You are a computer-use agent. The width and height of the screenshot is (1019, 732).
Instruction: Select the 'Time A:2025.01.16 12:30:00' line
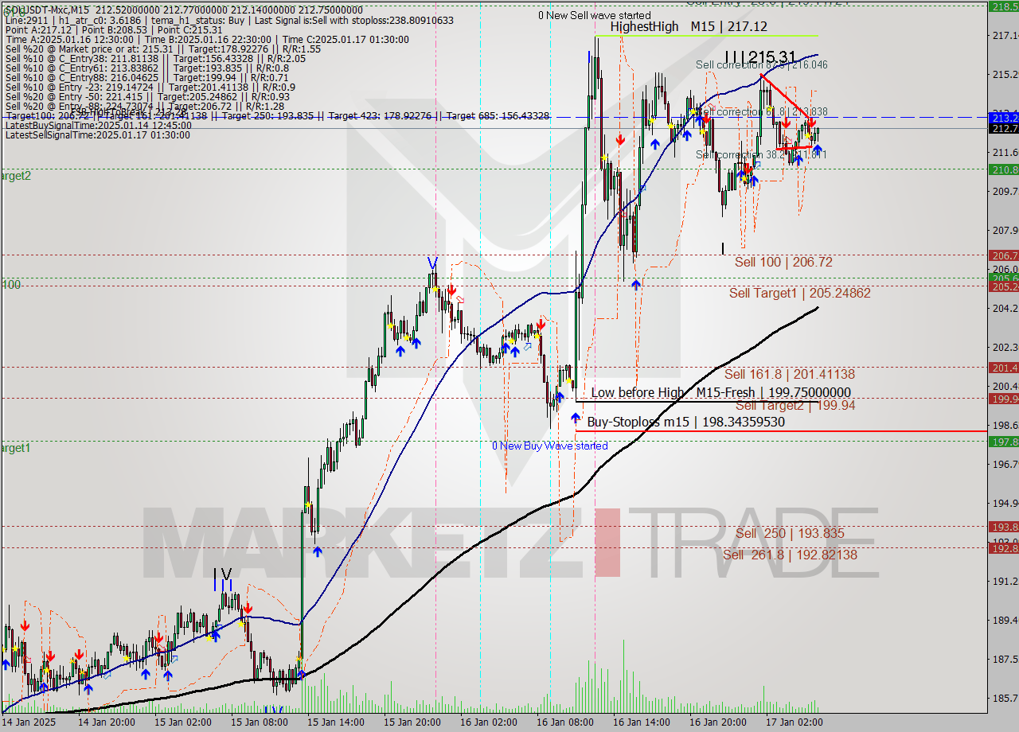click(207, 39)
